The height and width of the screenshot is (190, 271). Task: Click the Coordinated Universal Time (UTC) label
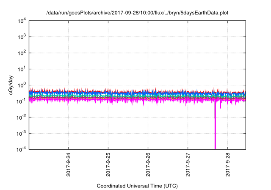click(x=137, y=186)
